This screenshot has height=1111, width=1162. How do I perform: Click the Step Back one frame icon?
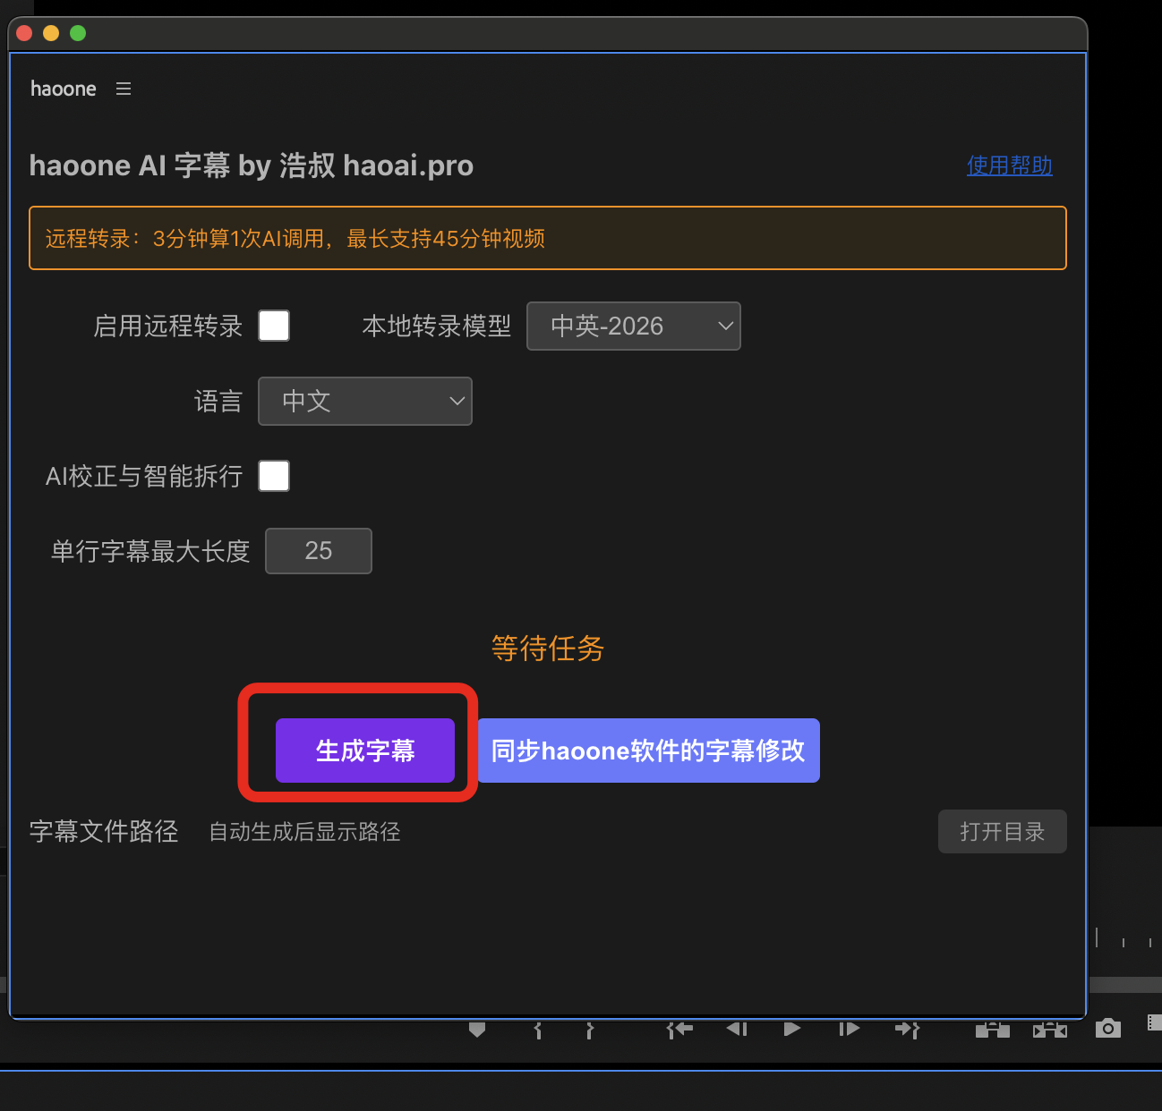pyautogui.click(x=737, y=1030)
